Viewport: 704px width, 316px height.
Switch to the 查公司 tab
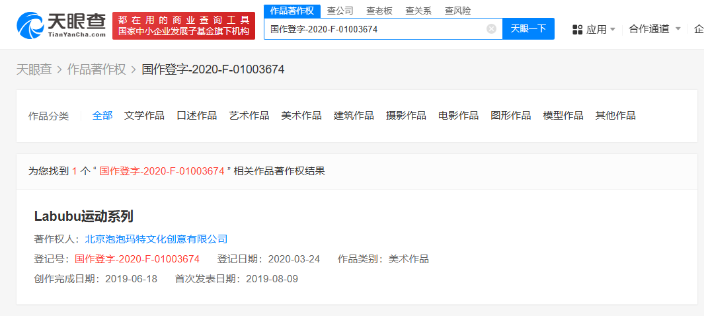coord(340,11)
